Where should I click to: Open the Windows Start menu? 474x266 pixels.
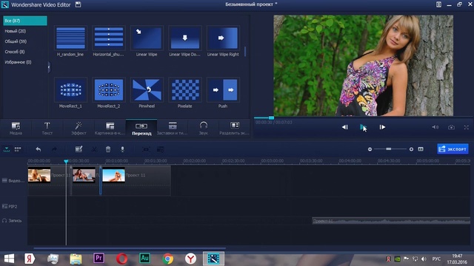(9, 259)
